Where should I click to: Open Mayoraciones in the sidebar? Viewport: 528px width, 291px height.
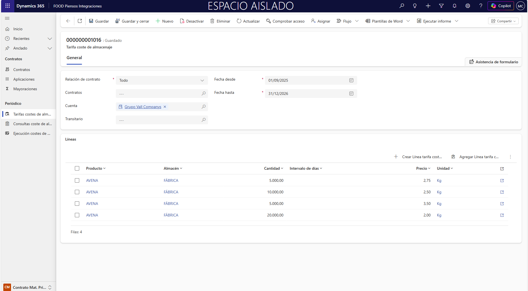(x=25, y=89)
